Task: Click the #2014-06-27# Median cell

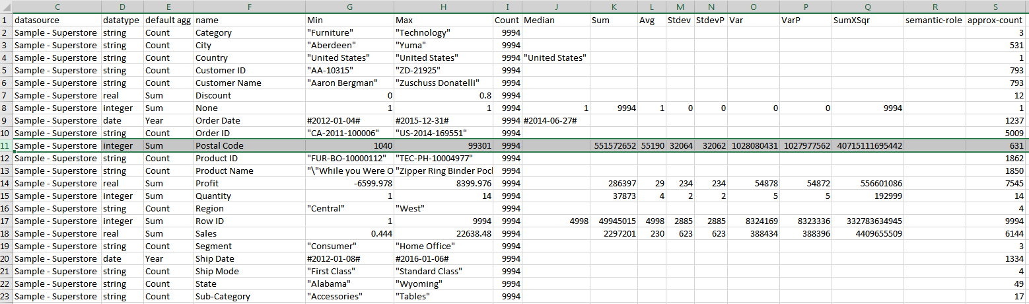Action: (556, 120)
